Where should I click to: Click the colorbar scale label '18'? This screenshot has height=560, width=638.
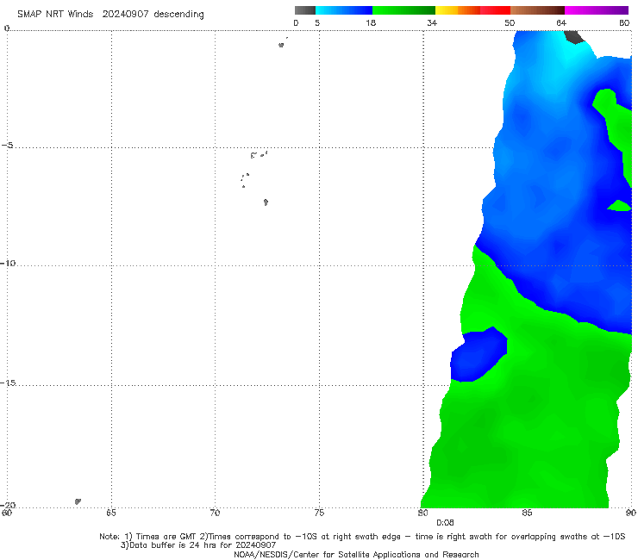(371, 23)
